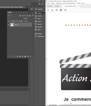Click the link layers icon at panel bottom
The height and width of the screenshot is (106, 91).
click(15, 56)
